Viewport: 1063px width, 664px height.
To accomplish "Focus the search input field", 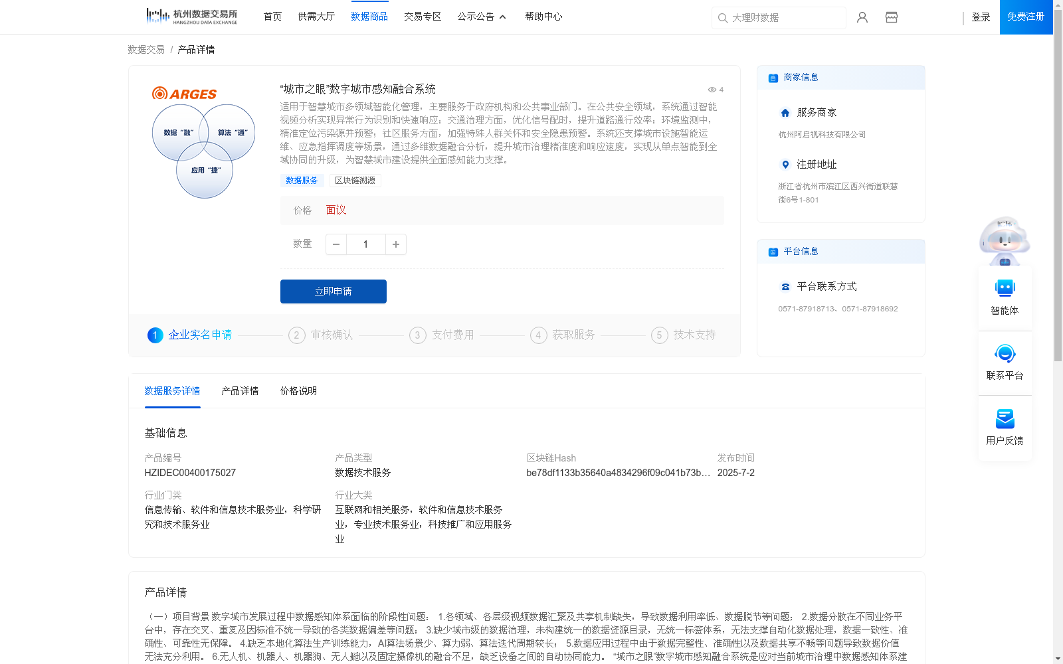I will coord(779,18).
